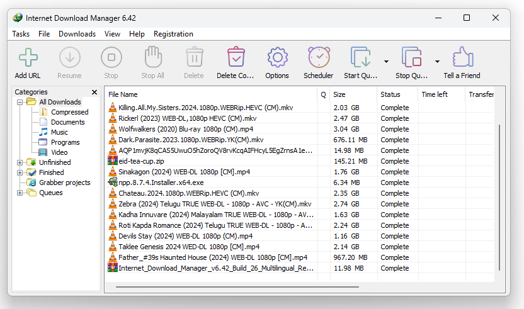The width and height of the screenshot is (524, 309).
Task: Open the Help menu
Action: click(137, 34)
